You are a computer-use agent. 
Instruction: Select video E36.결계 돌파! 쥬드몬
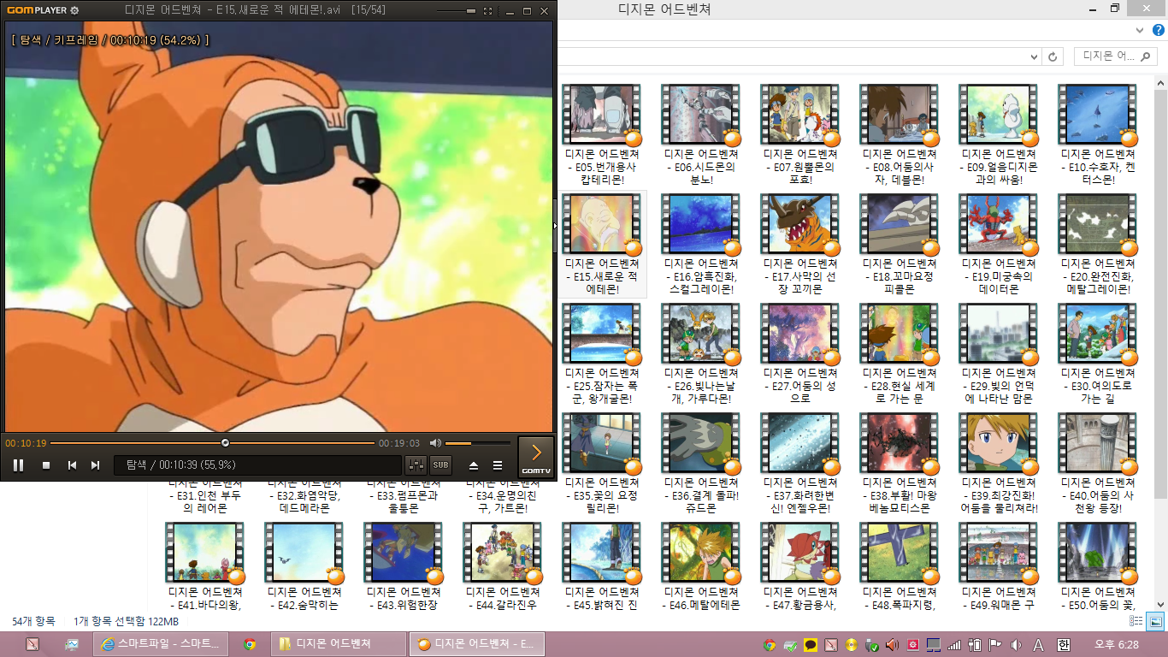click(x=701, y=464)
